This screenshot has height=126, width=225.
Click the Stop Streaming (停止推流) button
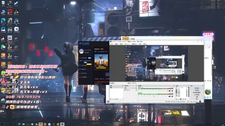[x=197, y=88]
